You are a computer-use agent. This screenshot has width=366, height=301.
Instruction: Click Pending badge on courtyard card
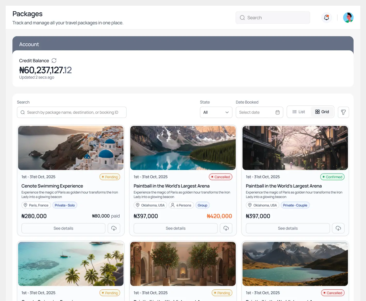tap(222, 293)
